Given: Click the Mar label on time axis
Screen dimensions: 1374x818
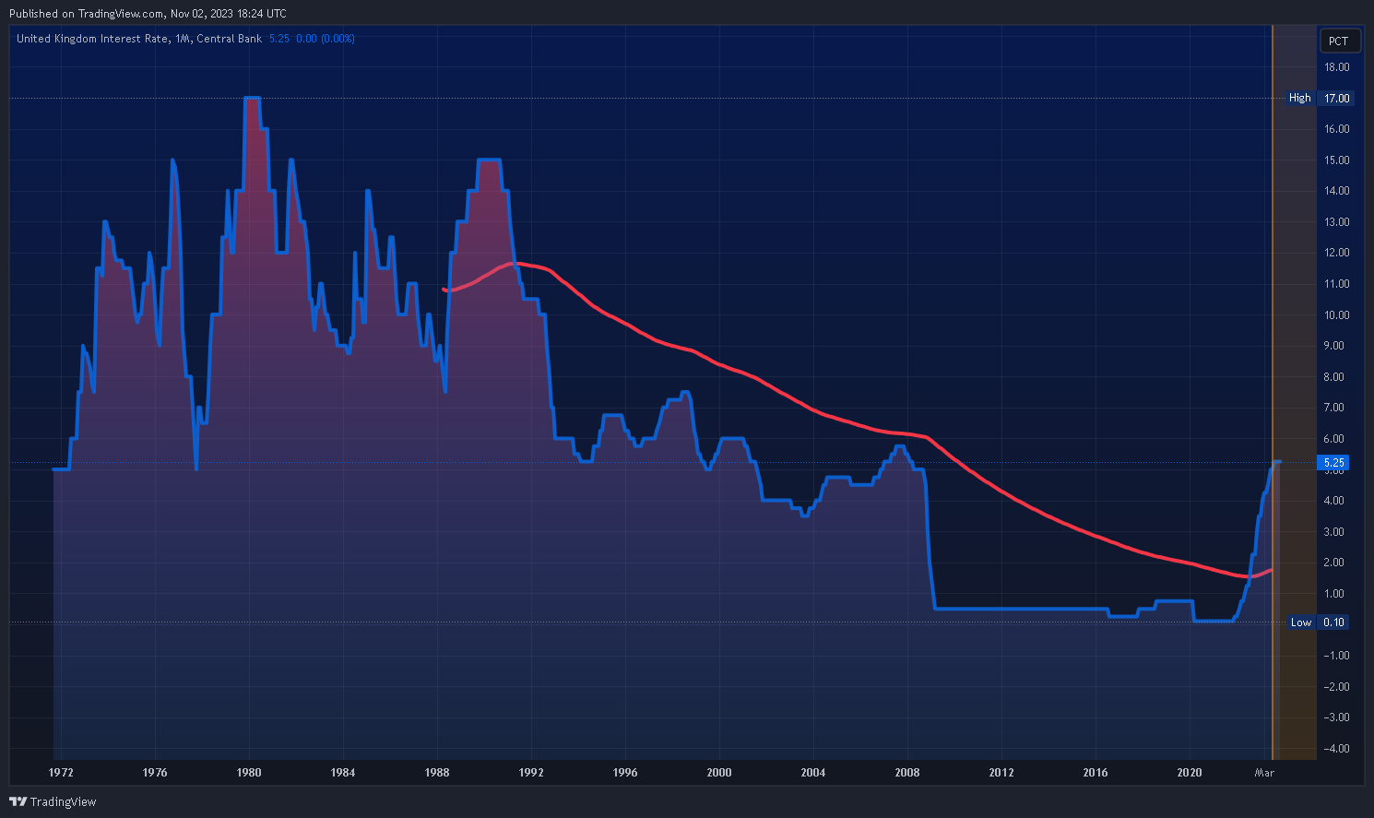Looking at the screenshot, I should pos(1265,773).
